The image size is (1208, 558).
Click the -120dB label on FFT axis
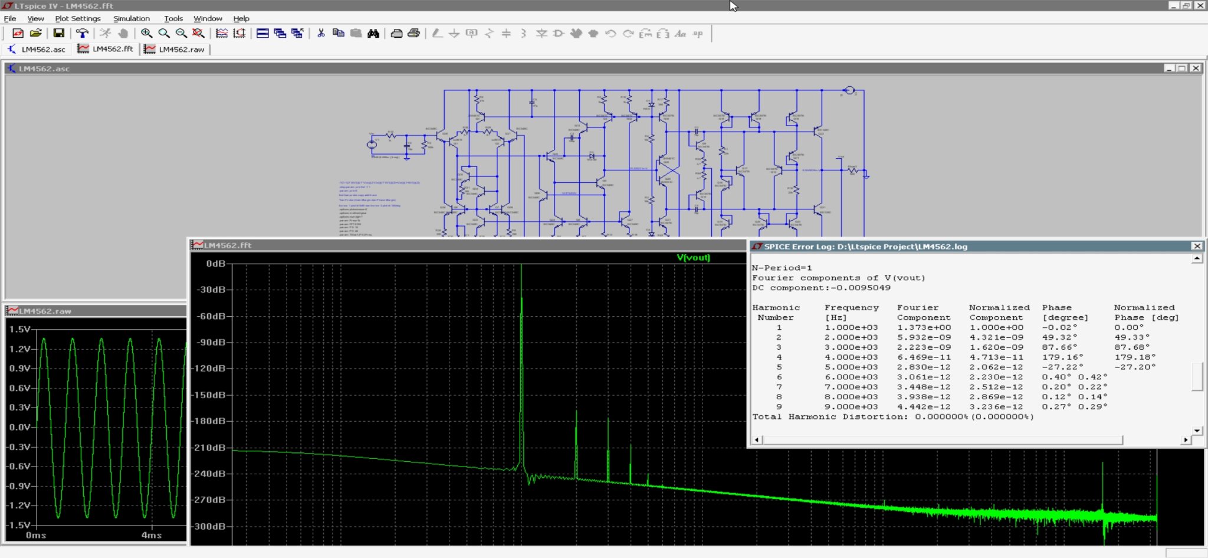point(209,368)
